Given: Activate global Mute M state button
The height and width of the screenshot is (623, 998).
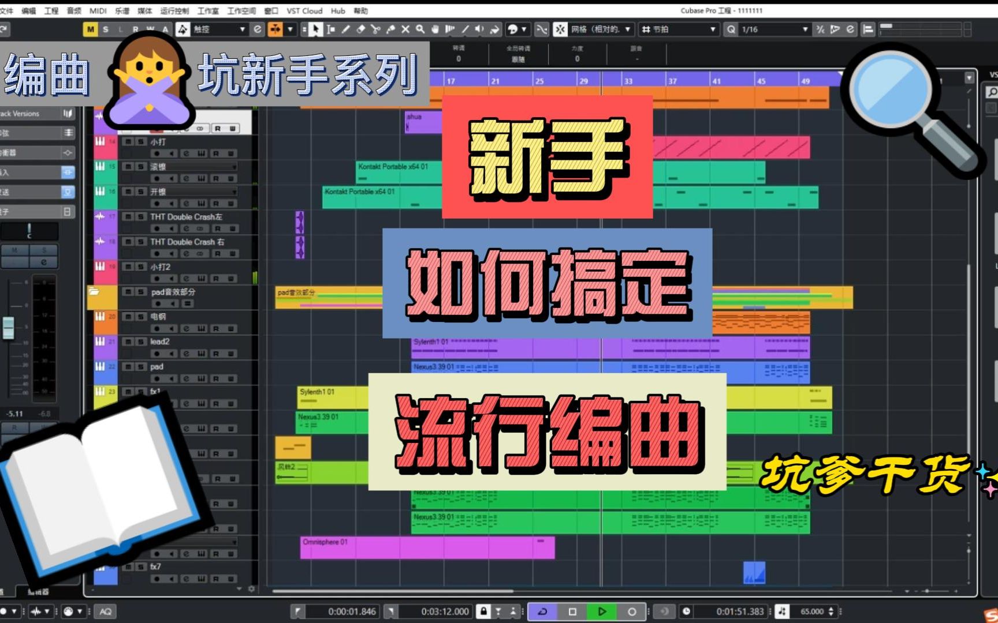Looking at the screenshot, I should pos(91,29).
